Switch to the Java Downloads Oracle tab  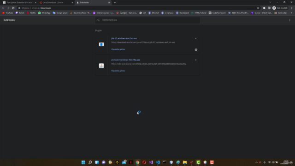tap(56, 3)
